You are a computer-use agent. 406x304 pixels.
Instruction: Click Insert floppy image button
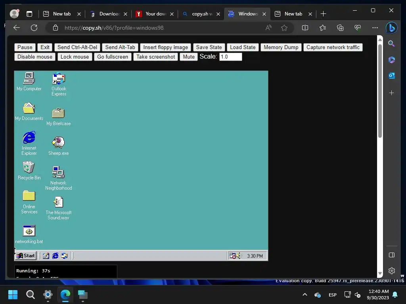pyautogui.click(x=165, y=47)
